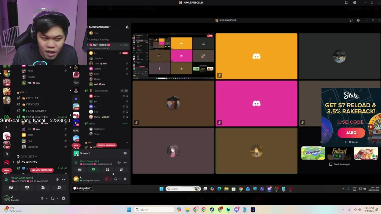Open the PXH server icon

point(76,83)
